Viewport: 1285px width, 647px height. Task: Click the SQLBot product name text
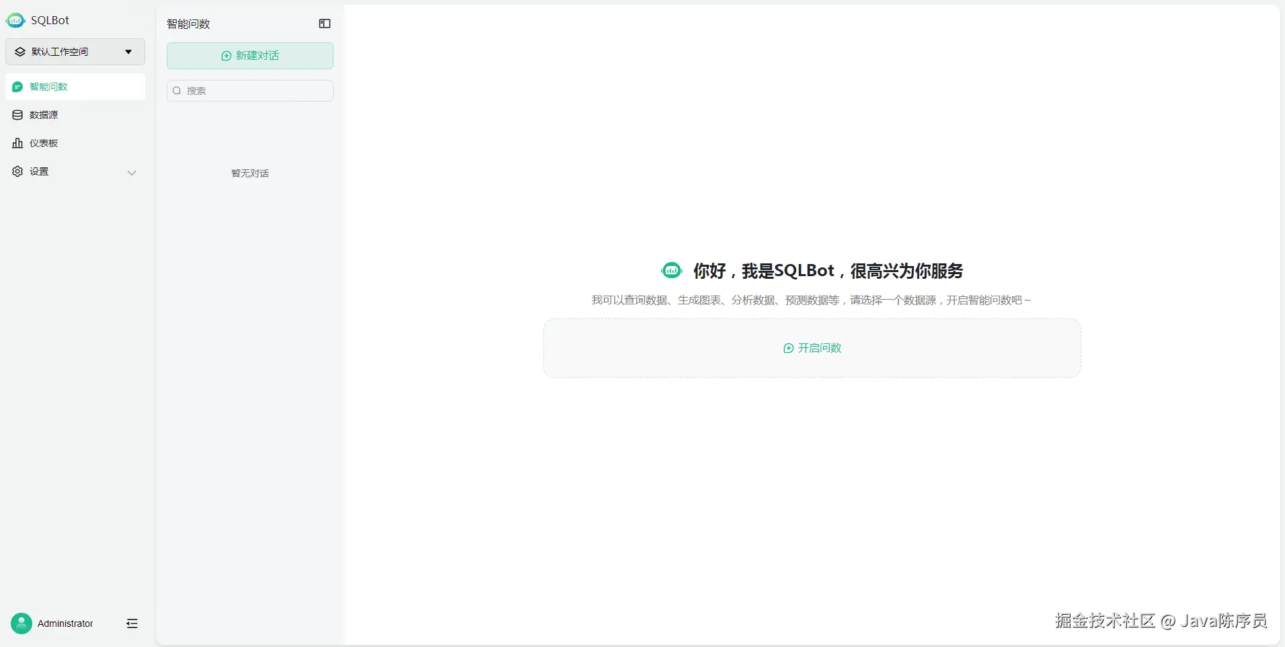click(50, 20)
